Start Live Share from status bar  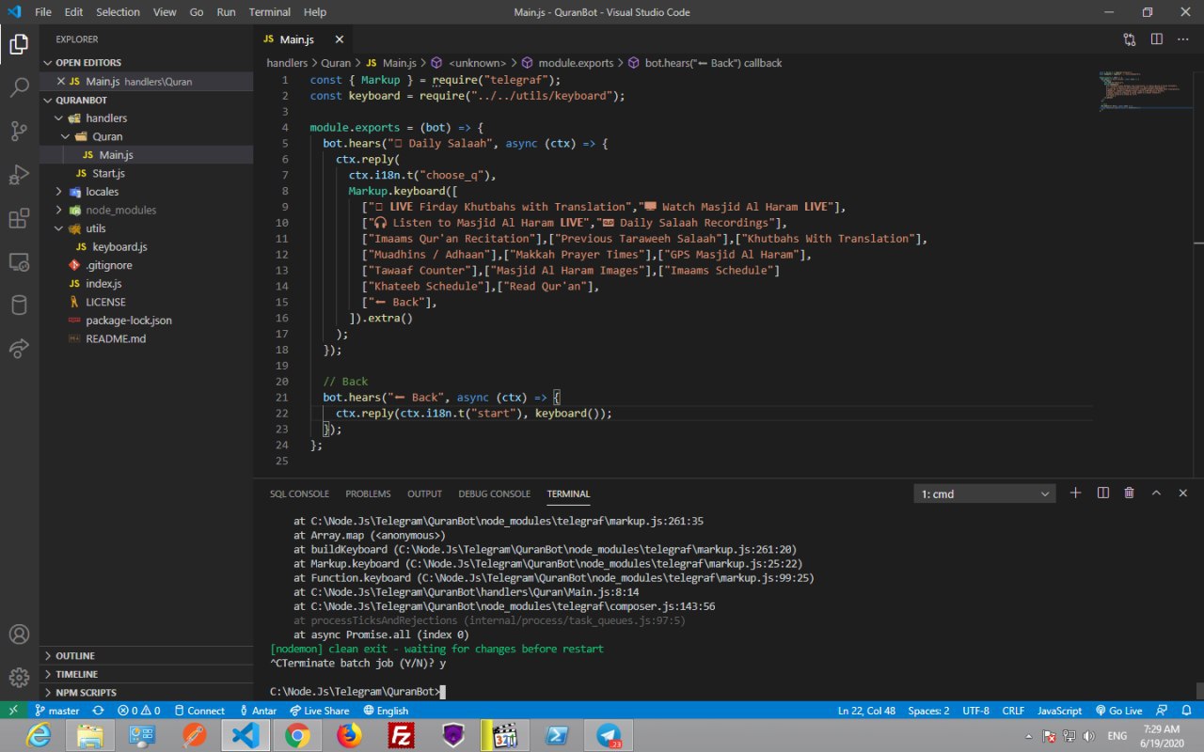[320, 711]
